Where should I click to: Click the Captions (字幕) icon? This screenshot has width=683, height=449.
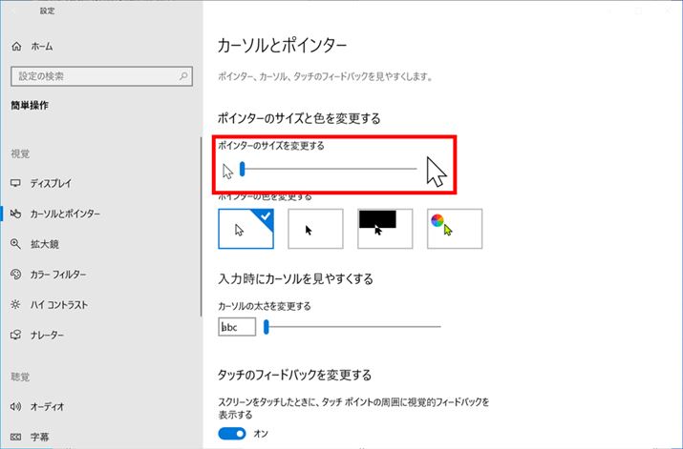(x=15, y=437)
